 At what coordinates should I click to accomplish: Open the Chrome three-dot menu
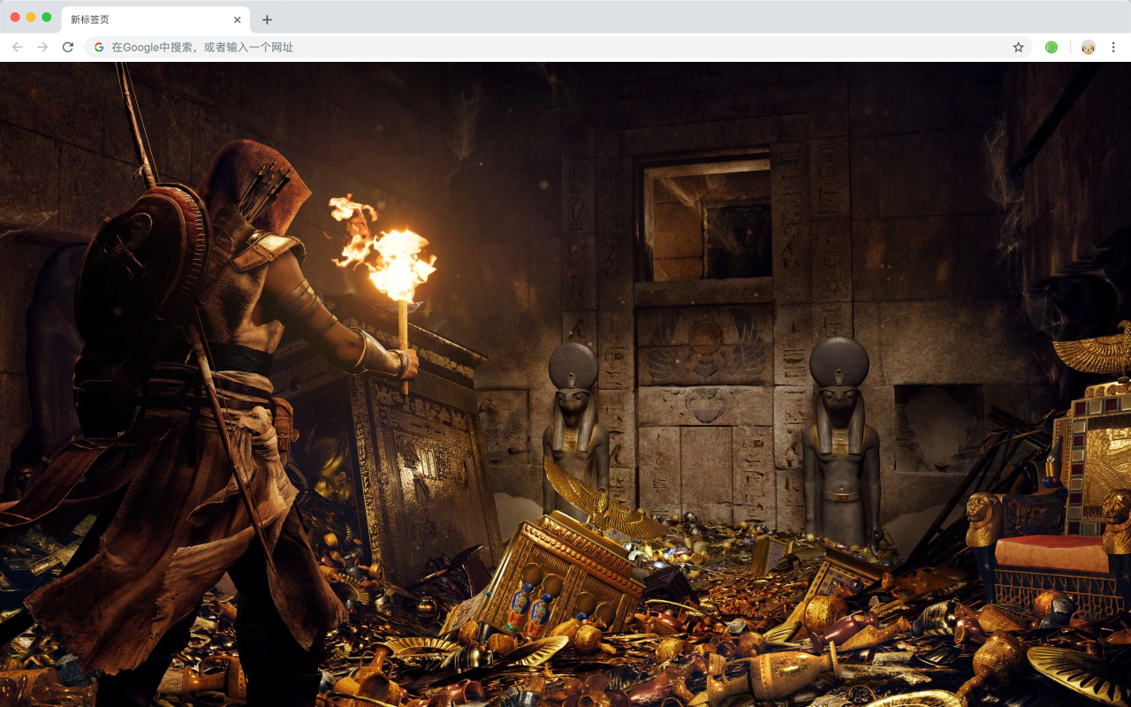tap(1113, 47)
